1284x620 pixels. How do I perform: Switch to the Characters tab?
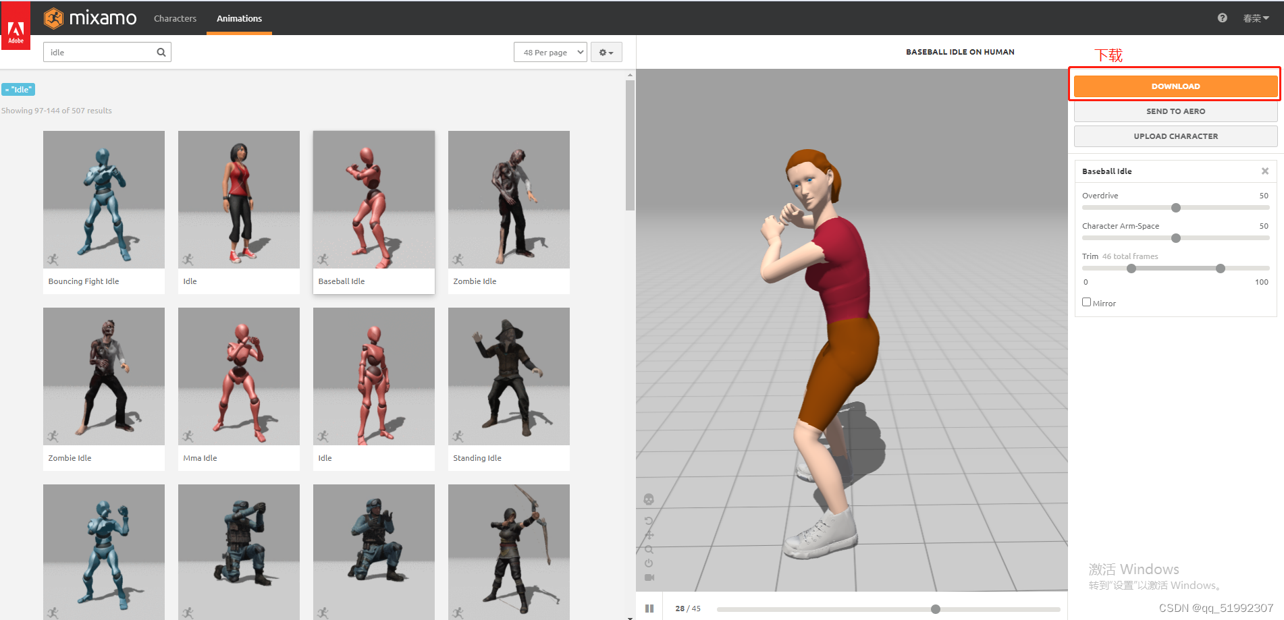pyautogui.click(x=175, y=18)
